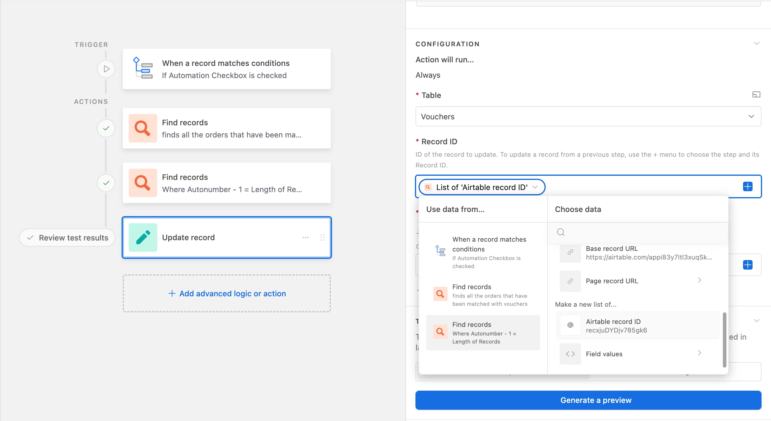
Task: Click Generate a preview button
Action: click(x=588, y=400)
